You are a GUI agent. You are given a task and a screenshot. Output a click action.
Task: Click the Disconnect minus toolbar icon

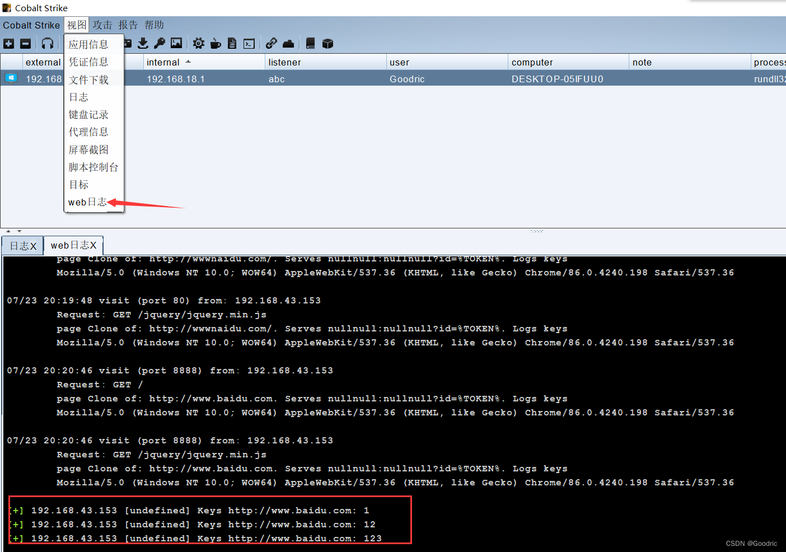coord(26,44)
